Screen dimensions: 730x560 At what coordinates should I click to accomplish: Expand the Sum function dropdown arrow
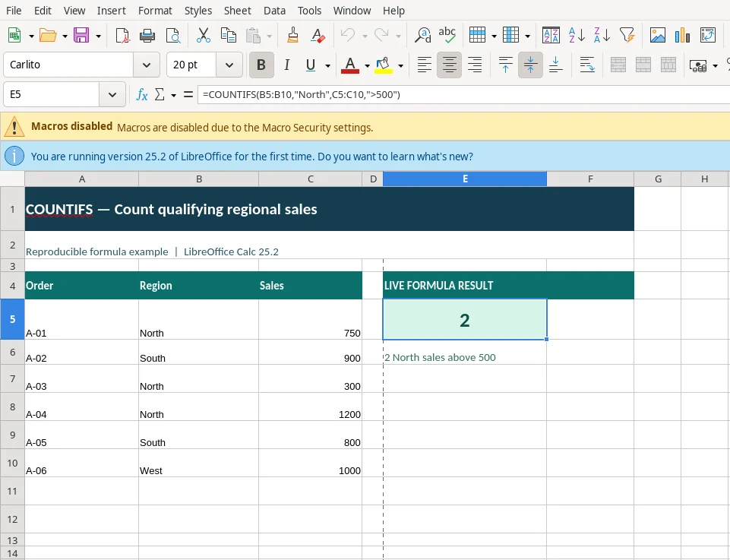coord(173,95)
